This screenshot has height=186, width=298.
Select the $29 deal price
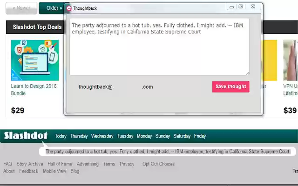pyautogui.click(x=18, y=111)
